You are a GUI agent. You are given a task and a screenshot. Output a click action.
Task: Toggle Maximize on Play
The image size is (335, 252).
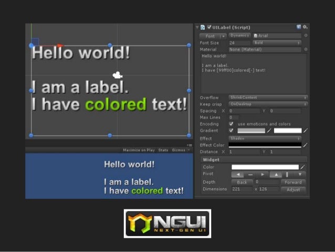(139, 150)
